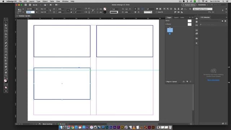The width and height of the screenshot is (231, 130).
Task: Select the Scissors tool
Action: click(x=6, y=55)
